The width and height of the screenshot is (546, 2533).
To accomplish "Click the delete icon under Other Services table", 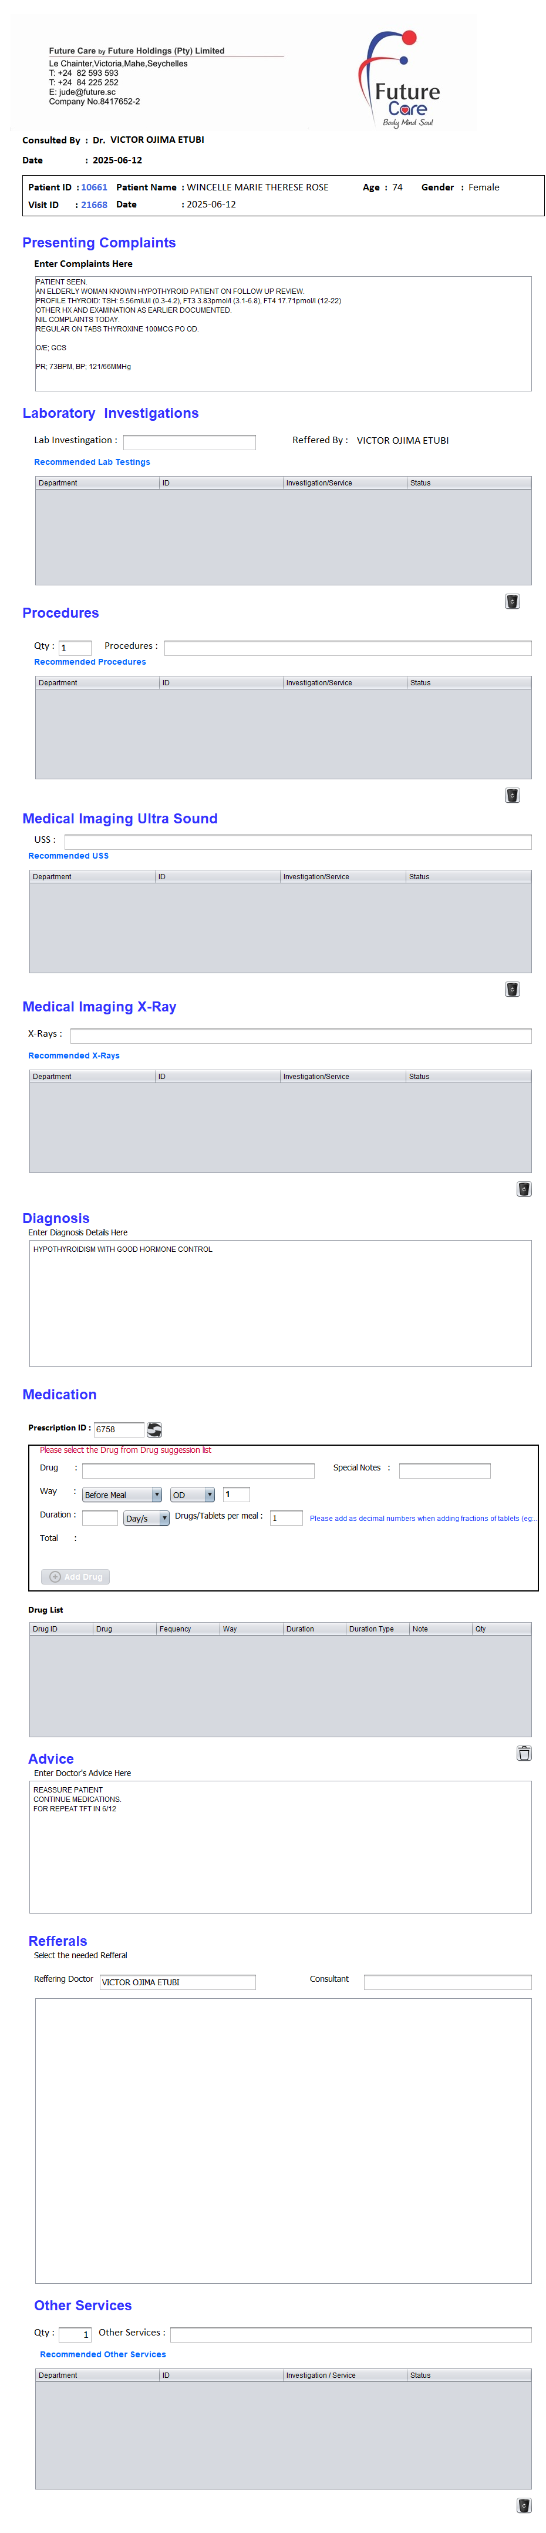I will (524, 2504).
